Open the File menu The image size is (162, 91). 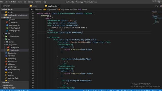point(2,2)
